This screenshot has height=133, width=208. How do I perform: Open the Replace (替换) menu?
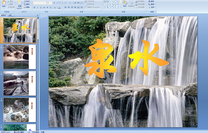152,4
